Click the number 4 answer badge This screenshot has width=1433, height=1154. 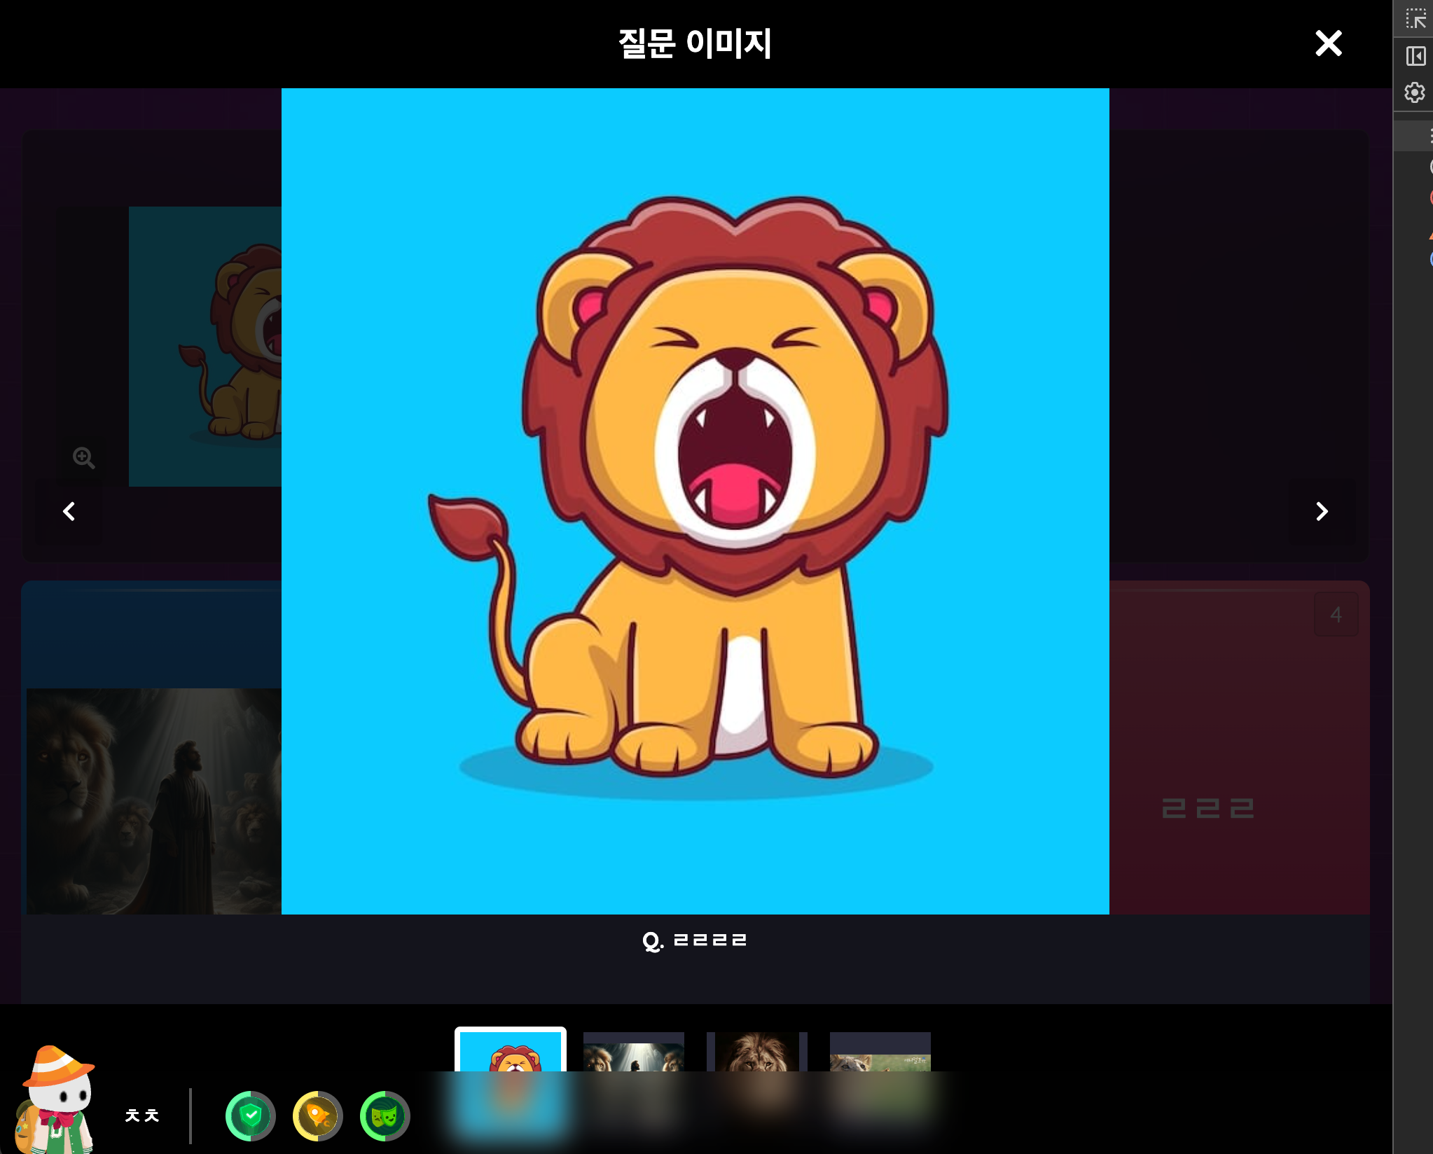pos(1336,614)
